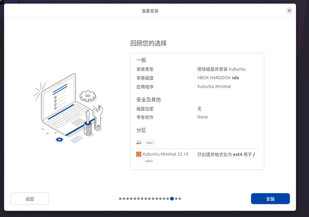The image size is (309, 217).
Task: Click the disk drive icon beside sda1
Action: click(x=139, y=142)
